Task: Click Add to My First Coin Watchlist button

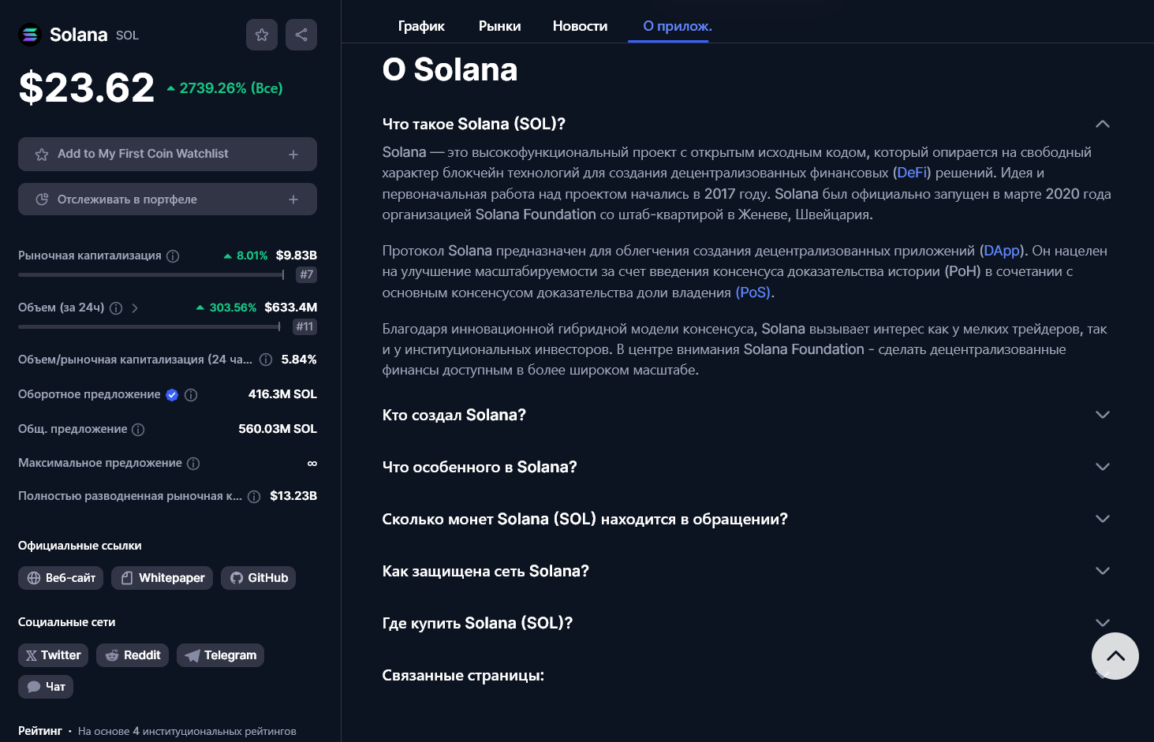Action: [167, 155]
